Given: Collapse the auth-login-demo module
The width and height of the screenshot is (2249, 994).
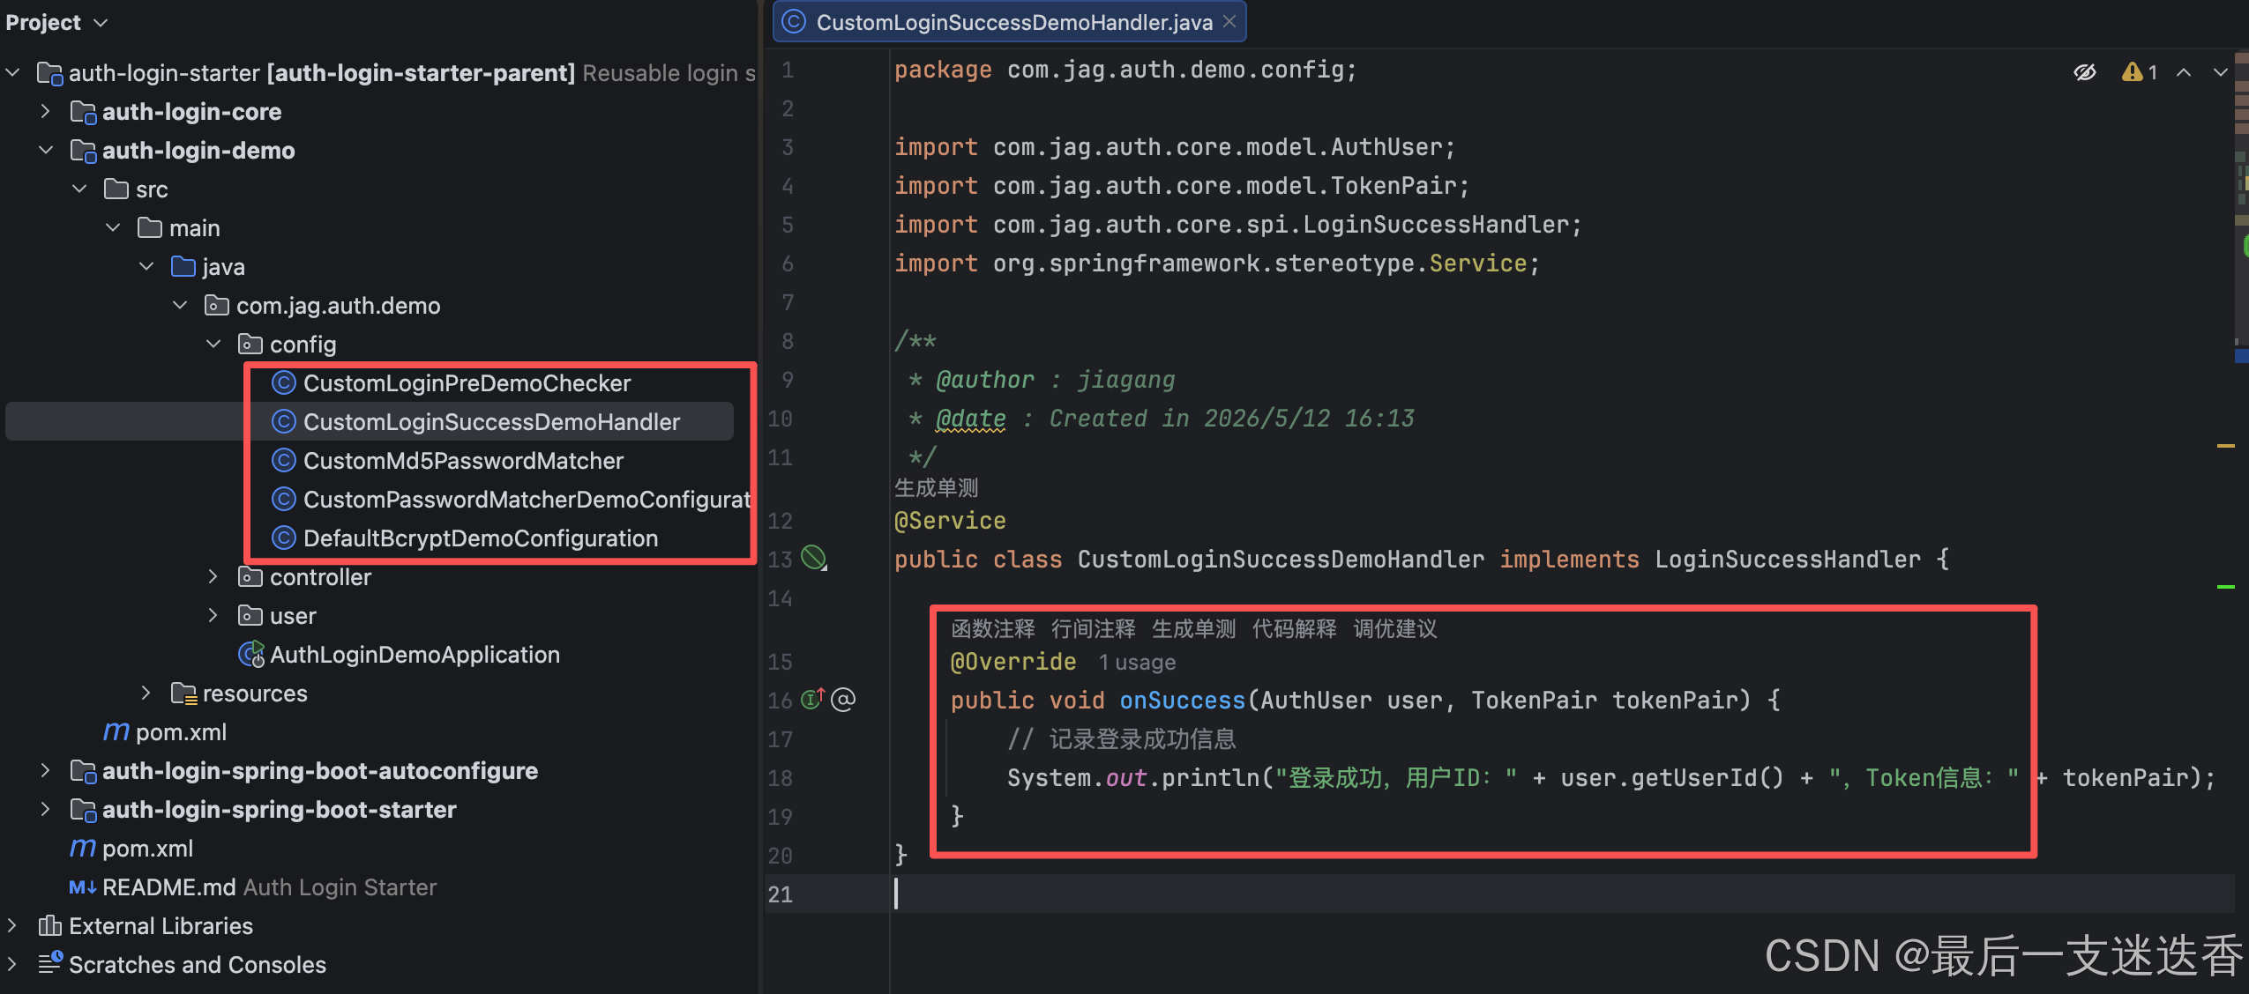Looking at the screenshot, I should click(x=47, y=150).
